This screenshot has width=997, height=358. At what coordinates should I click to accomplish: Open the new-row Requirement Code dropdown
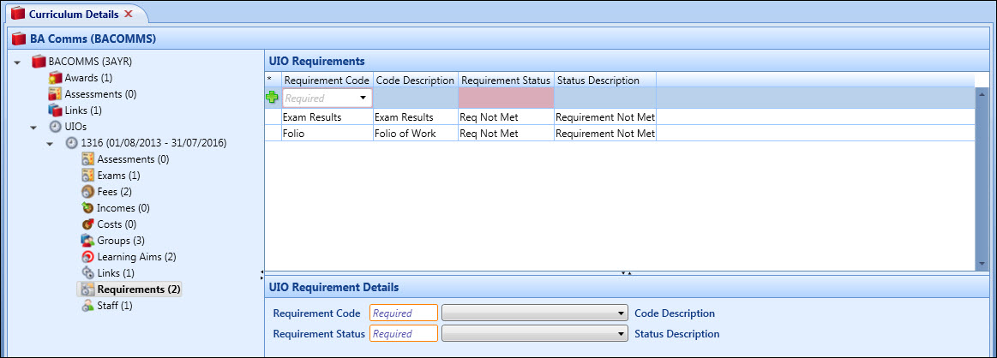[x=363, y=98]
